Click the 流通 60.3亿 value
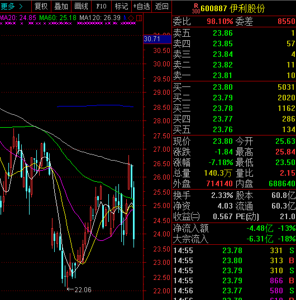Image resolution: width=296 pixels, height=300 pixels. [x=284, y=206]
